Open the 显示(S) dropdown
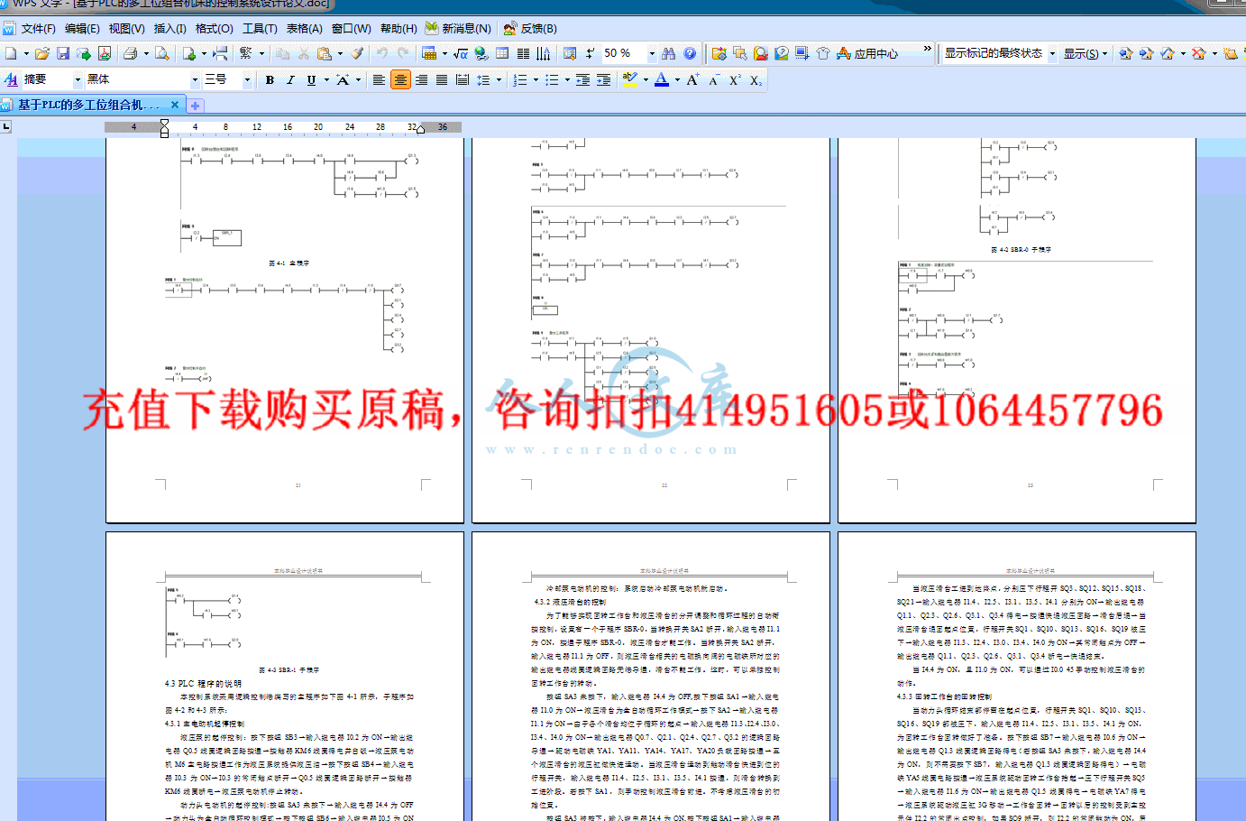The width and height of the screenshot is (1246, 821). click(1086, 54)
